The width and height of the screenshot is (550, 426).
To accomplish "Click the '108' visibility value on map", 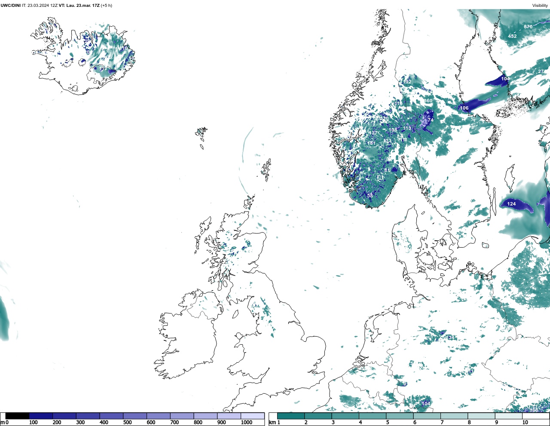I will click(393, 130).
